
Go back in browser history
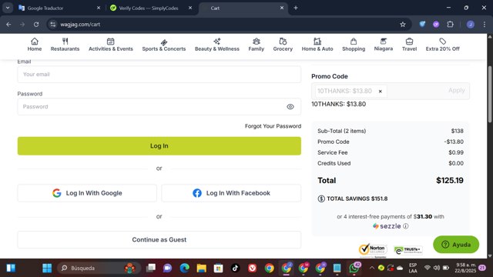8,24
